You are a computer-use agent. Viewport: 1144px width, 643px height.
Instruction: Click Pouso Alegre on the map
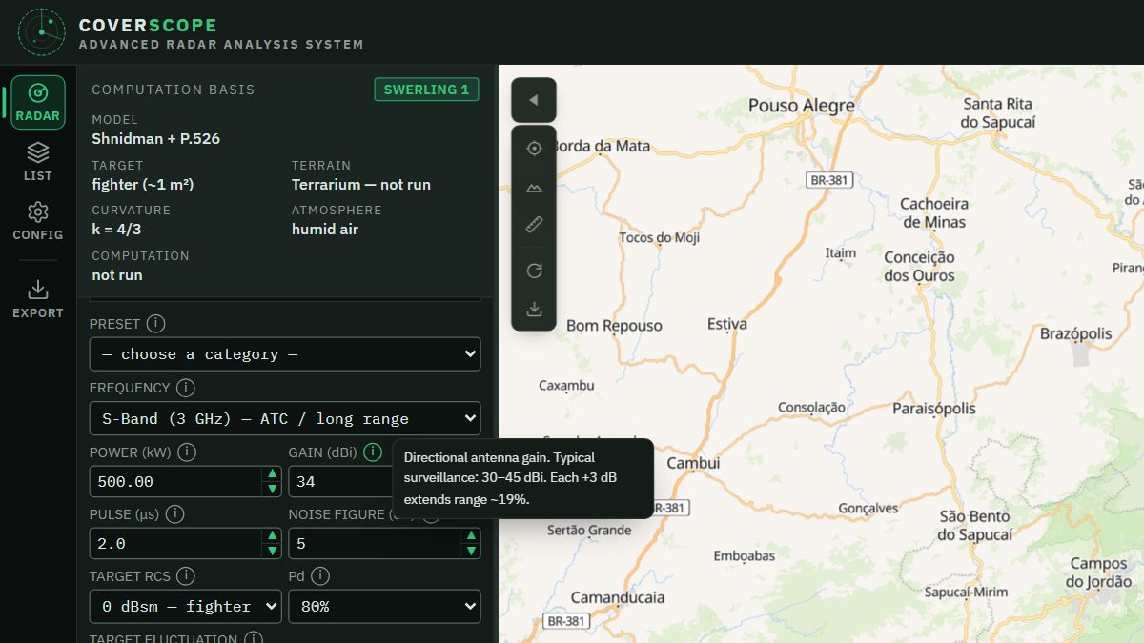[802, 105]
